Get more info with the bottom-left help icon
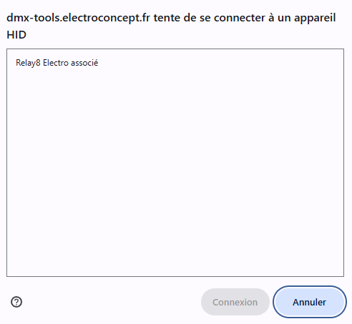352x324 pixels. tap(16, 302)
